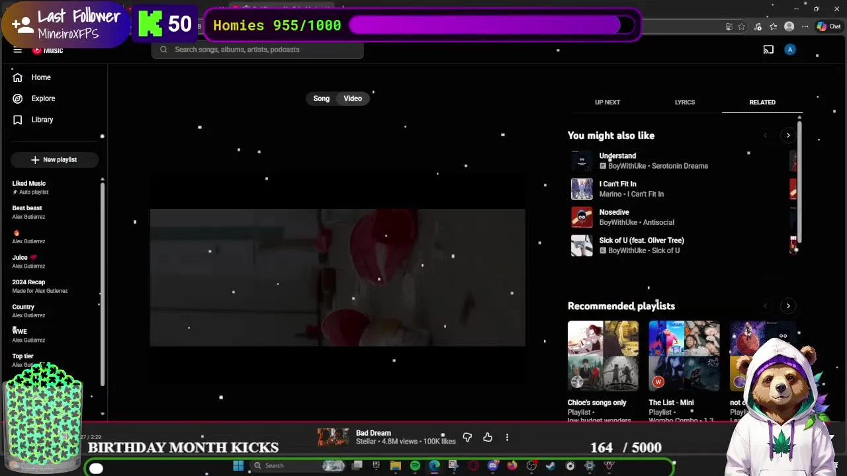The height and width of the screenshot is (476, 847).
Task: Open browser media control icon
Action: 758,26
